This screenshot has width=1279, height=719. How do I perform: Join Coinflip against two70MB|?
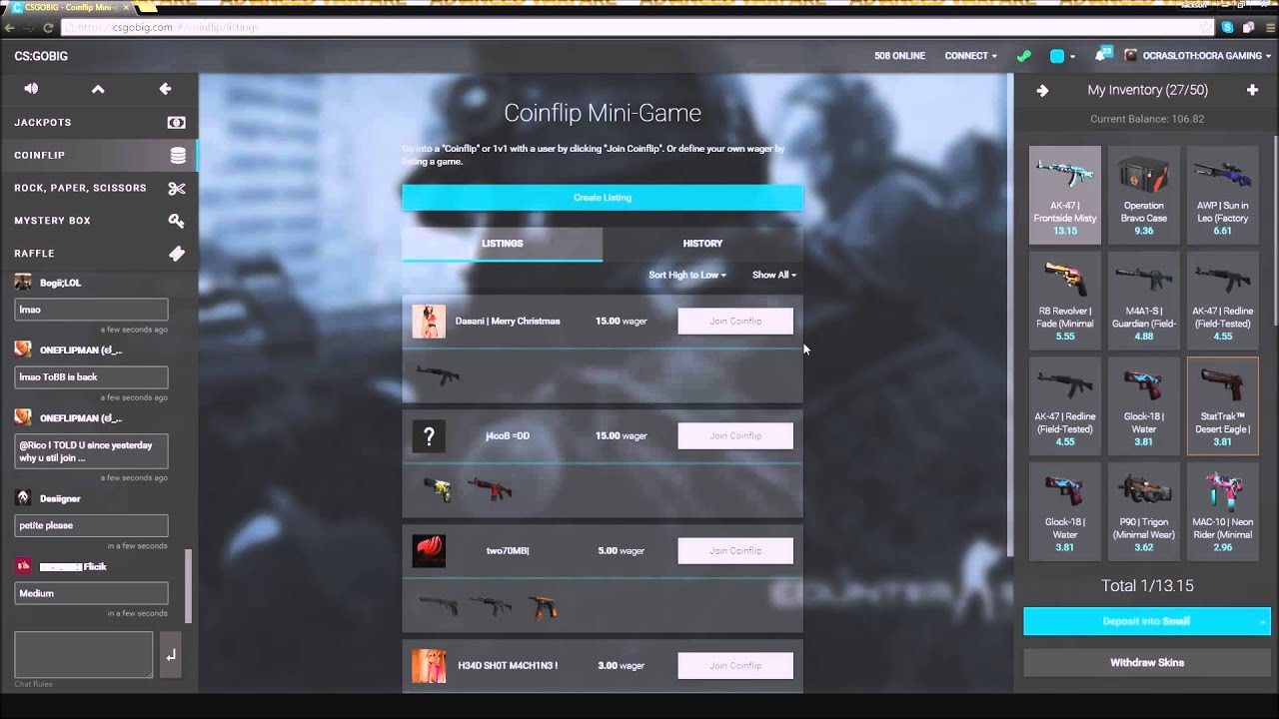(735, 551)
